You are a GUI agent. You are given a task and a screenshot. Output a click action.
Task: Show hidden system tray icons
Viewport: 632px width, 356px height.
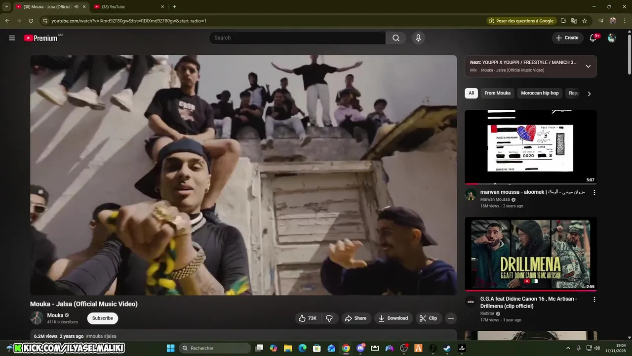(568, 348)
